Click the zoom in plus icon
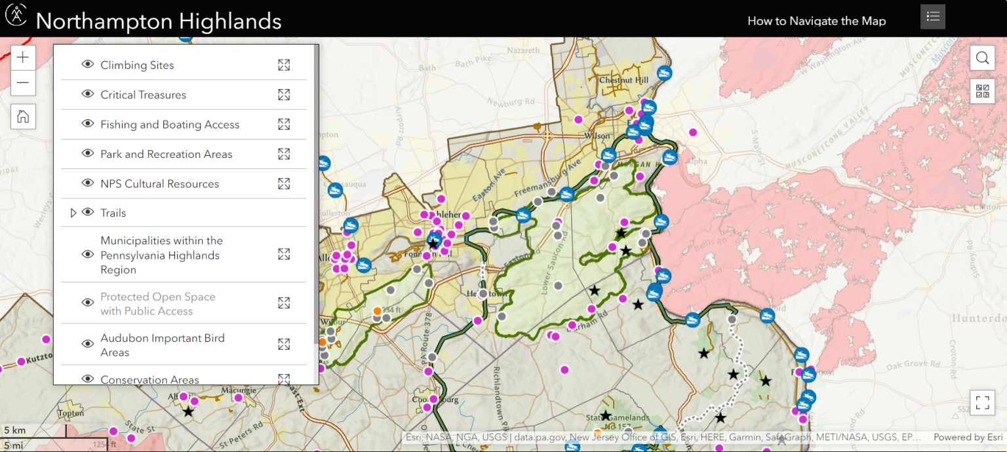 coord(23,57)
